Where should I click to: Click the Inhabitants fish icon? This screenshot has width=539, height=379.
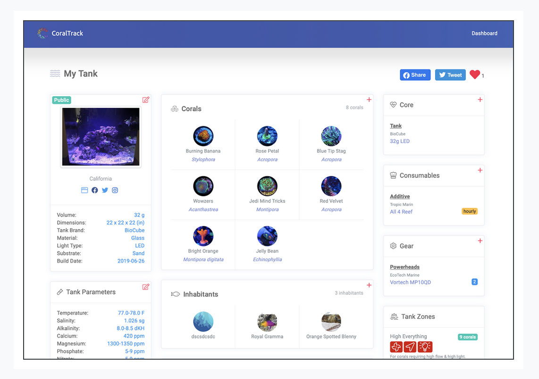(x=175, y=294)
